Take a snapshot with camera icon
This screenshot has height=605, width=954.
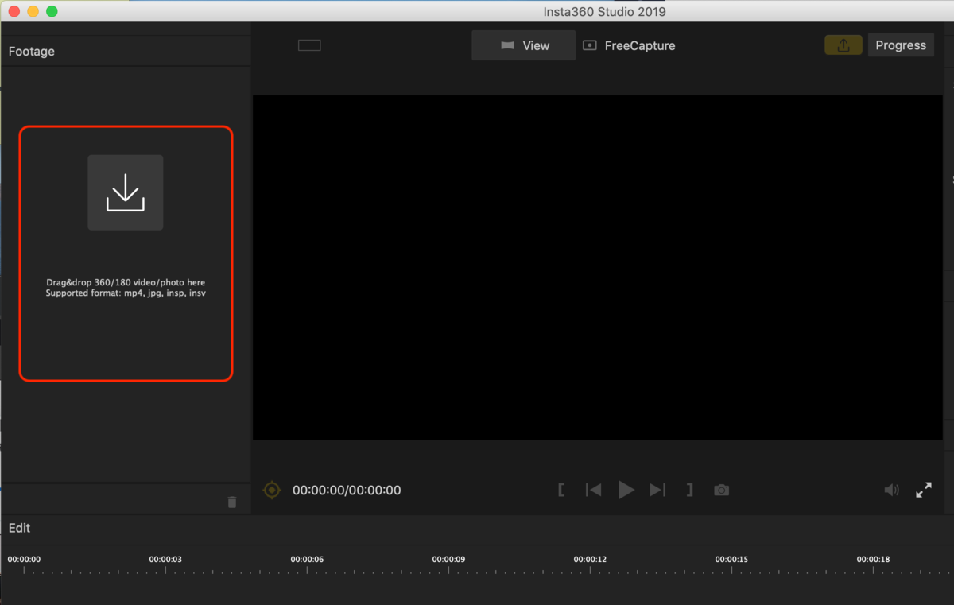721,490
